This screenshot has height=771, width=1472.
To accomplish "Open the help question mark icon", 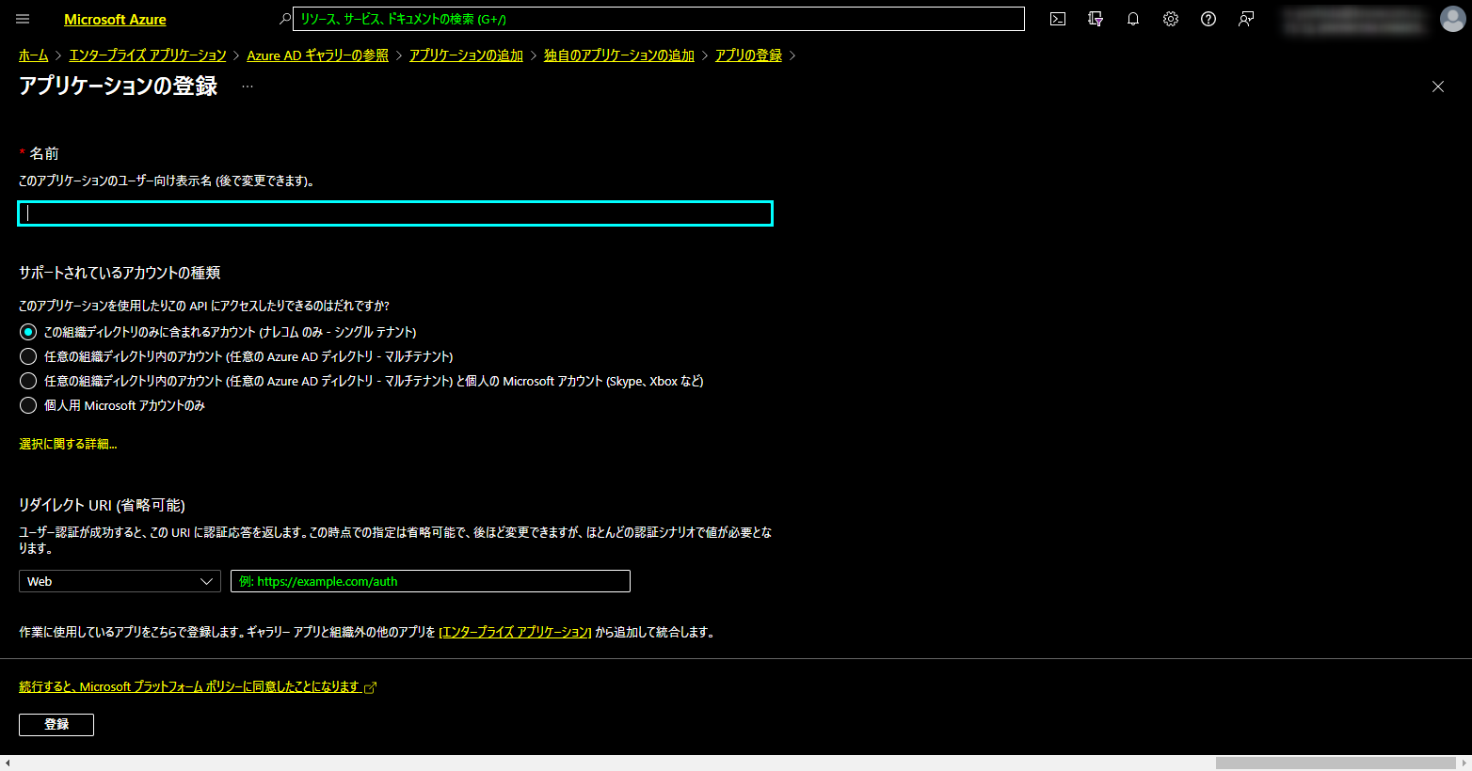I will tap(1208, 19).
